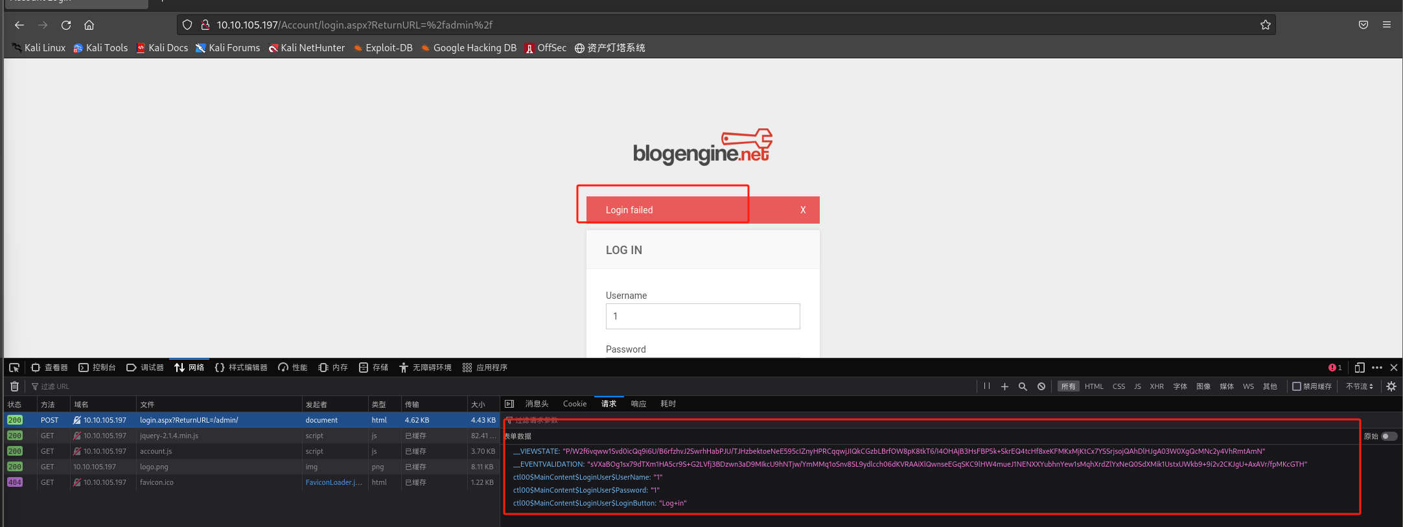Open devtools three-dot options menu
The width and height of the screenshot is (1403, 527).
tap(1377, 368)
